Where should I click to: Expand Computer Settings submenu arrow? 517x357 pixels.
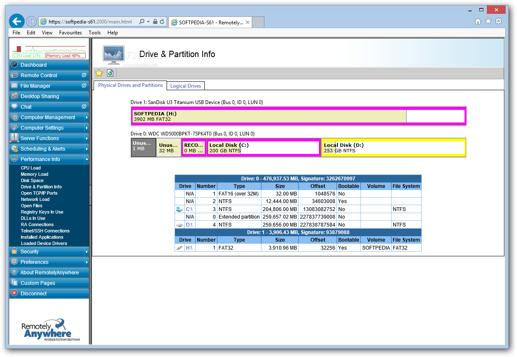(87, 128)
